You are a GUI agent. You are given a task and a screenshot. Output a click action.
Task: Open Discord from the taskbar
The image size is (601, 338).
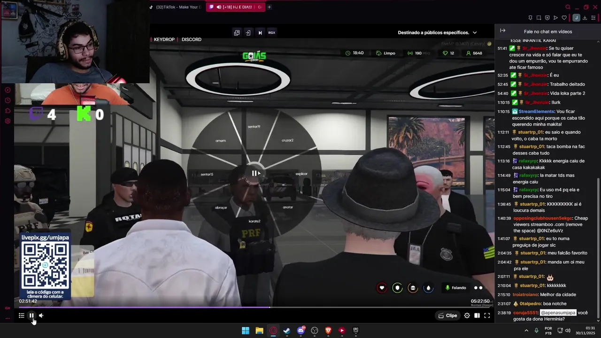(301, 330)
